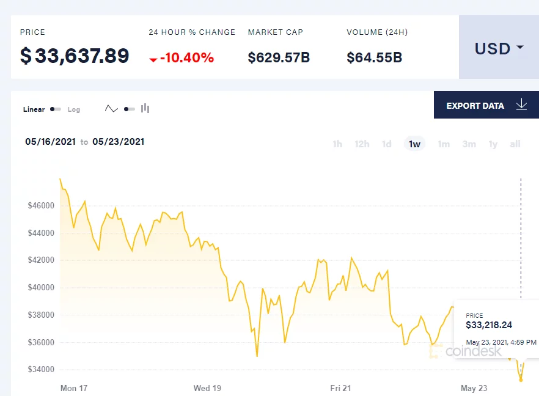The width and height of the screenshot is (539, 396).
Task: Toggle the line/candlestick chart switch
Action: [129, 109]
